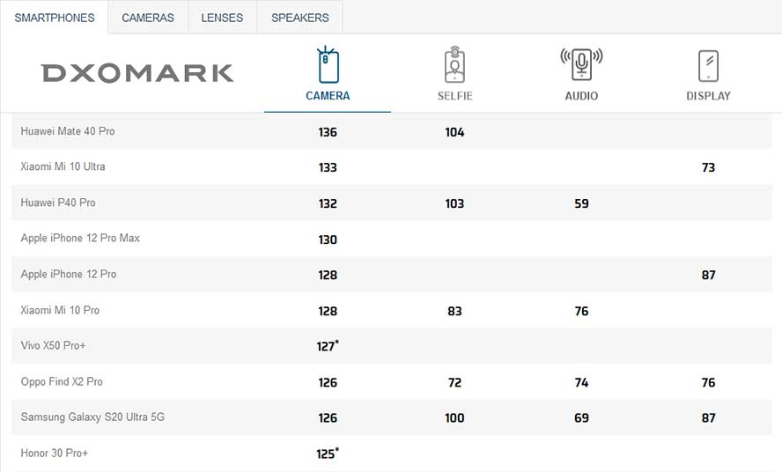Select the Audio microphone icon
This screenshot has width=782, height=472.
581,64
